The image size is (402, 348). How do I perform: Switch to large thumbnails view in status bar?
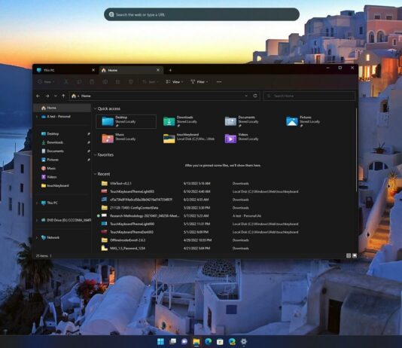(x=355, y=255)
